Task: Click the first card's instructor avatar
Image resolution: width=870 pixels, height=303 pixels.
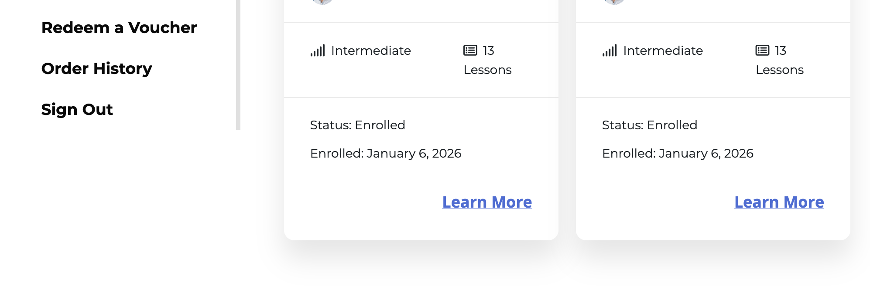Action: pos(322,1)
